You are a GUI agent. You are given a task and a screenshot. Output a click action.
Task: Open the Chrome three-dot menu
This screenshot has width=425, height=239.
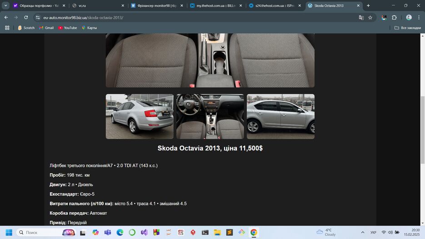[419, 17]
